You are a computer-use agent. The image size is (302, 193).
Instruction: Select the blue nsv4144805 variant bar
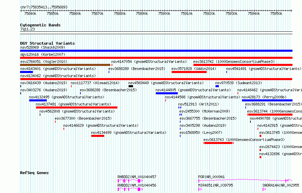click(x=167, y=93)
